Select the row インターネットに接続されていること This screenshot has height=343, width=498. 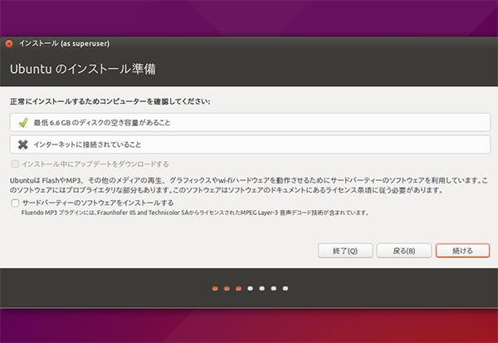250,145
